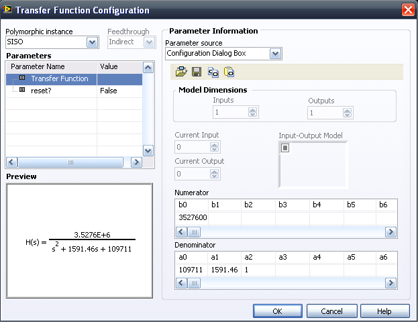
Task: Click the Numerator b0 cell value 3527600
Action: point(191,217)
